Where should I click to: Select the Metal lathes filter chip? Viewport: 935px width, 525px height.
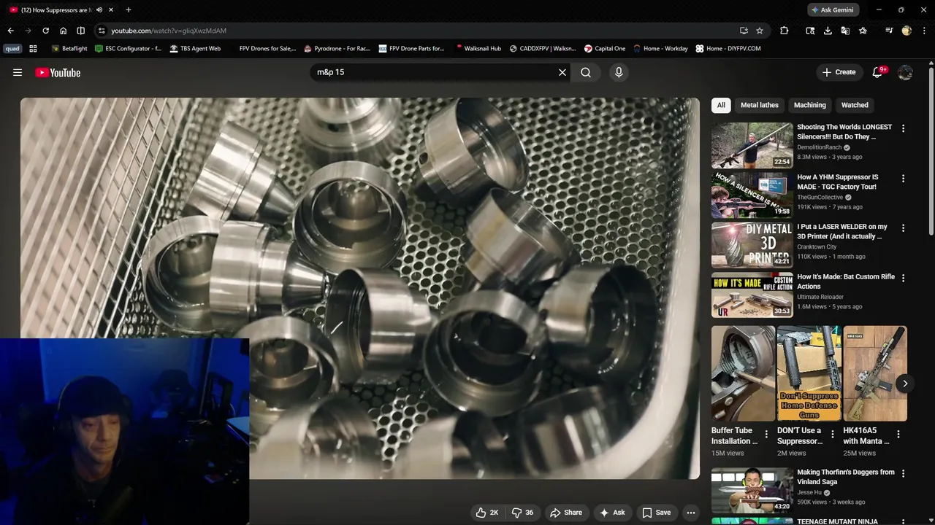[760, 105]
